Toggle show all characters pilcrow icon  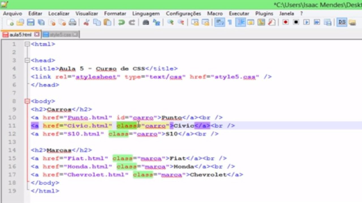(230, 23)
